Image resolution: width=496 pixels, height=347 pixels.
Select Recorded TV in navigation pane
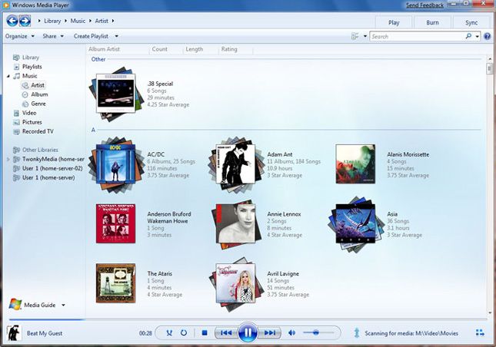pos(38,131)
